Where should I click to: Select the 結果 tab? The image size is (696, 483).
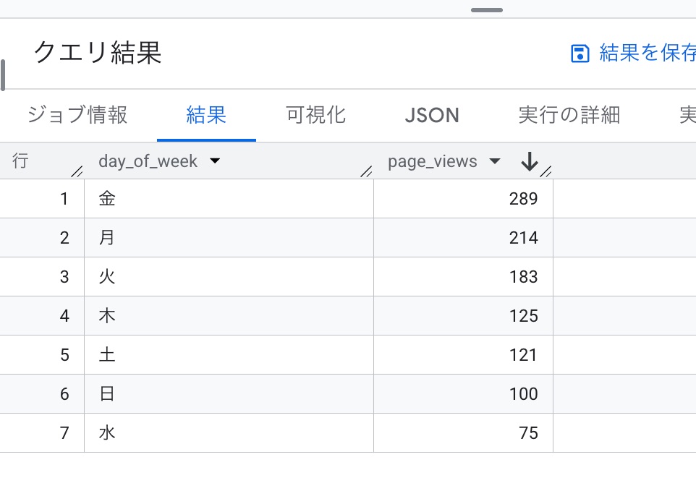(x=206, y=115)
